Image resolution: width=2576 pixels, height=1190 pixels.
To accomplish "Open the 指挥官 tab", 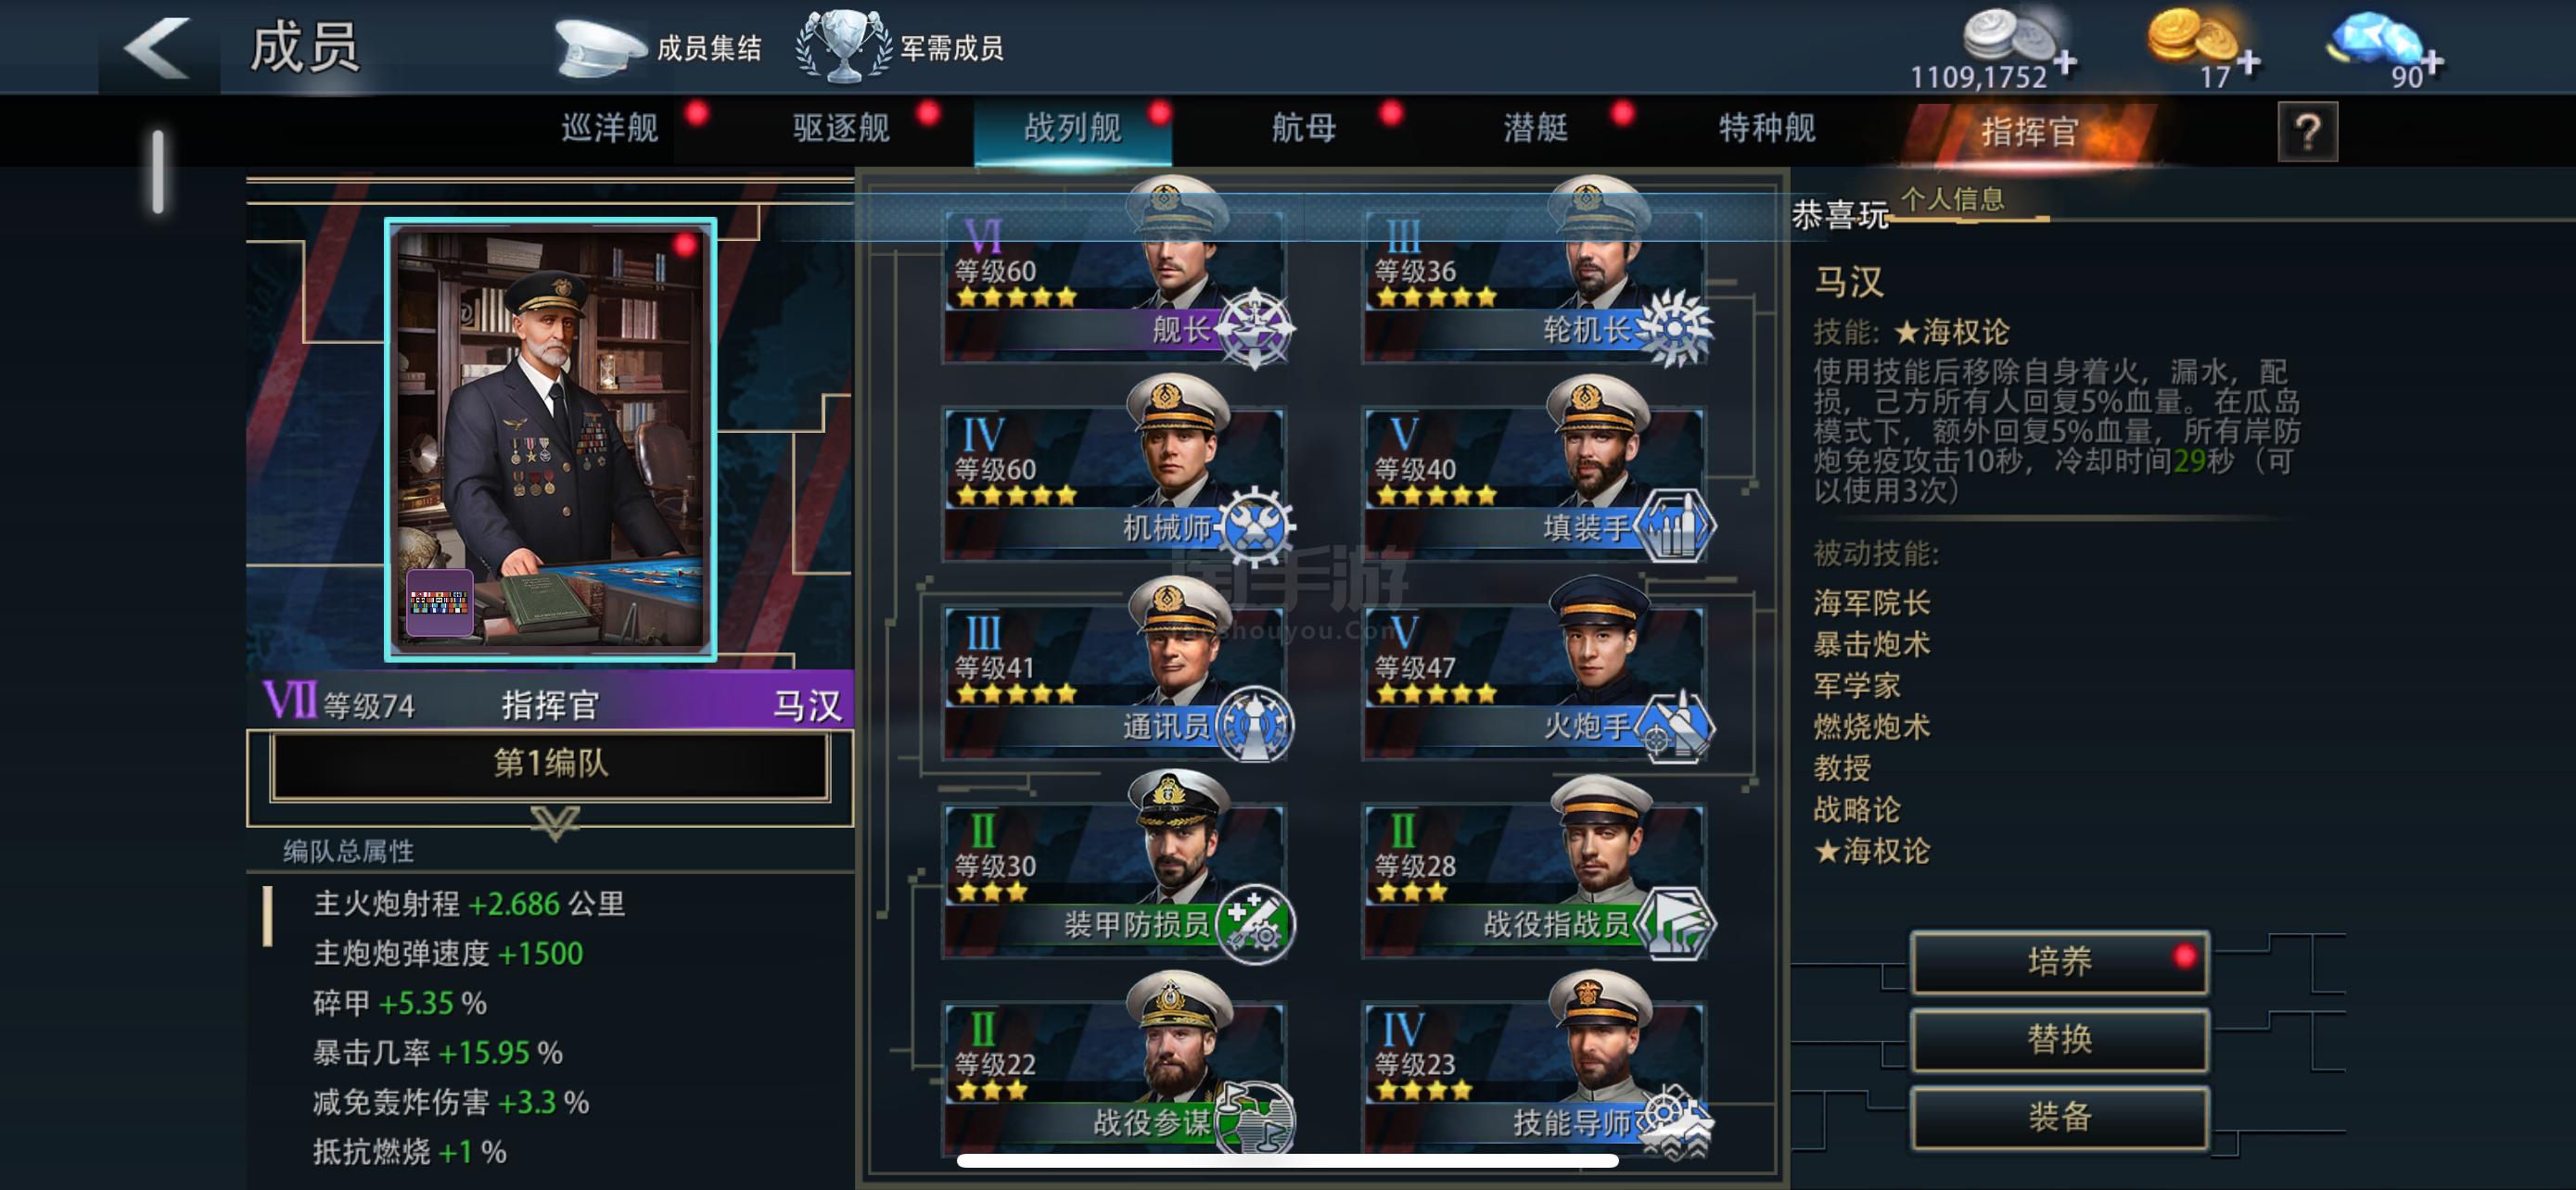I will click(2030, 131).
